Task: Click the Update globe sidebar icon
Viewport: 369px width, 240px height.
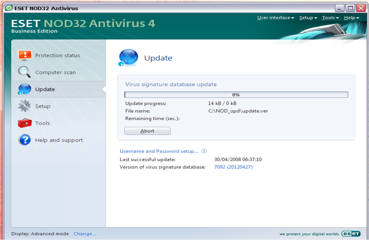Action: 25,89
